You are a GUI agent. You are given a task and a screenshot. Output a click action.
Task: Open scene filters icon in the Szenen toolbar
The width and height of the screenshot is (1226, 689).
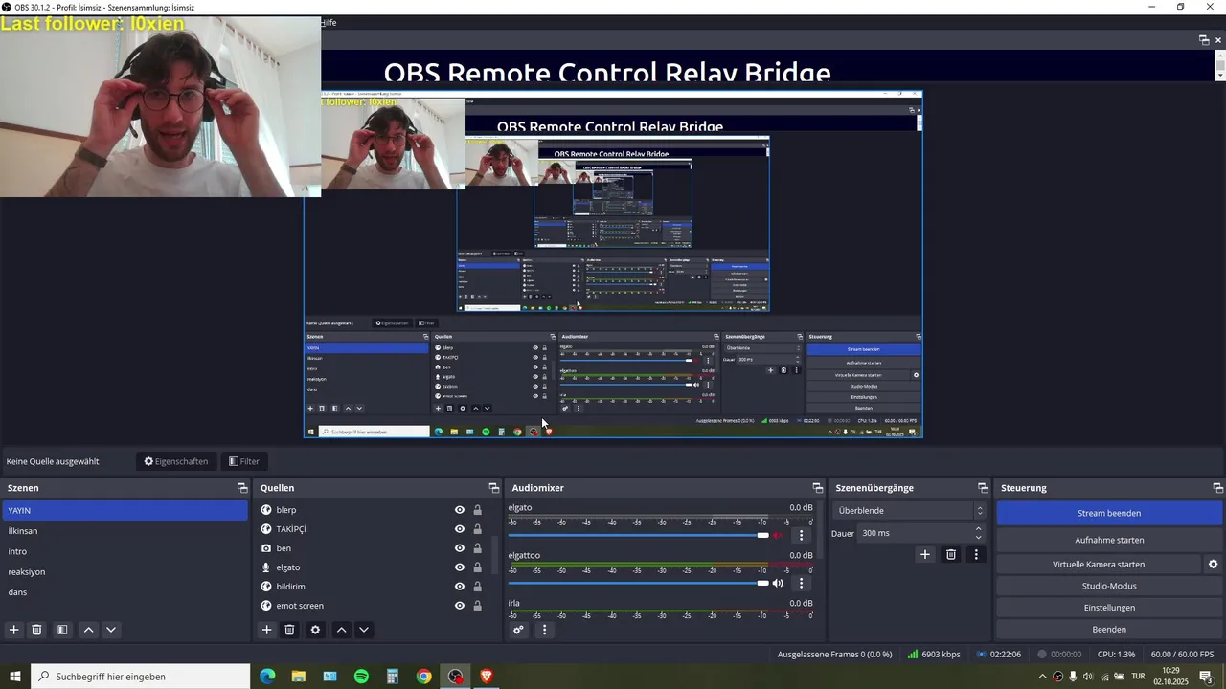62,630
